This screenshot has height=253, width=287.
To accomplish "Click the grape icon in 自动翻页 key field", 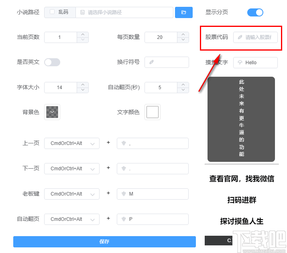I will pyautogui.click(x=124, y=219).
